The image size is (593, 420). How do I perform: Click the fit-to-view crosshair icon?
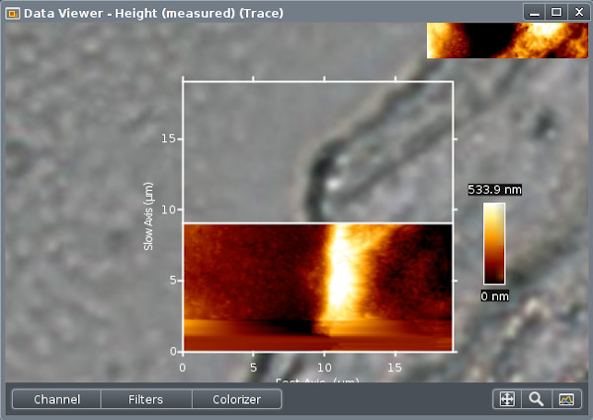coord(507,399)
